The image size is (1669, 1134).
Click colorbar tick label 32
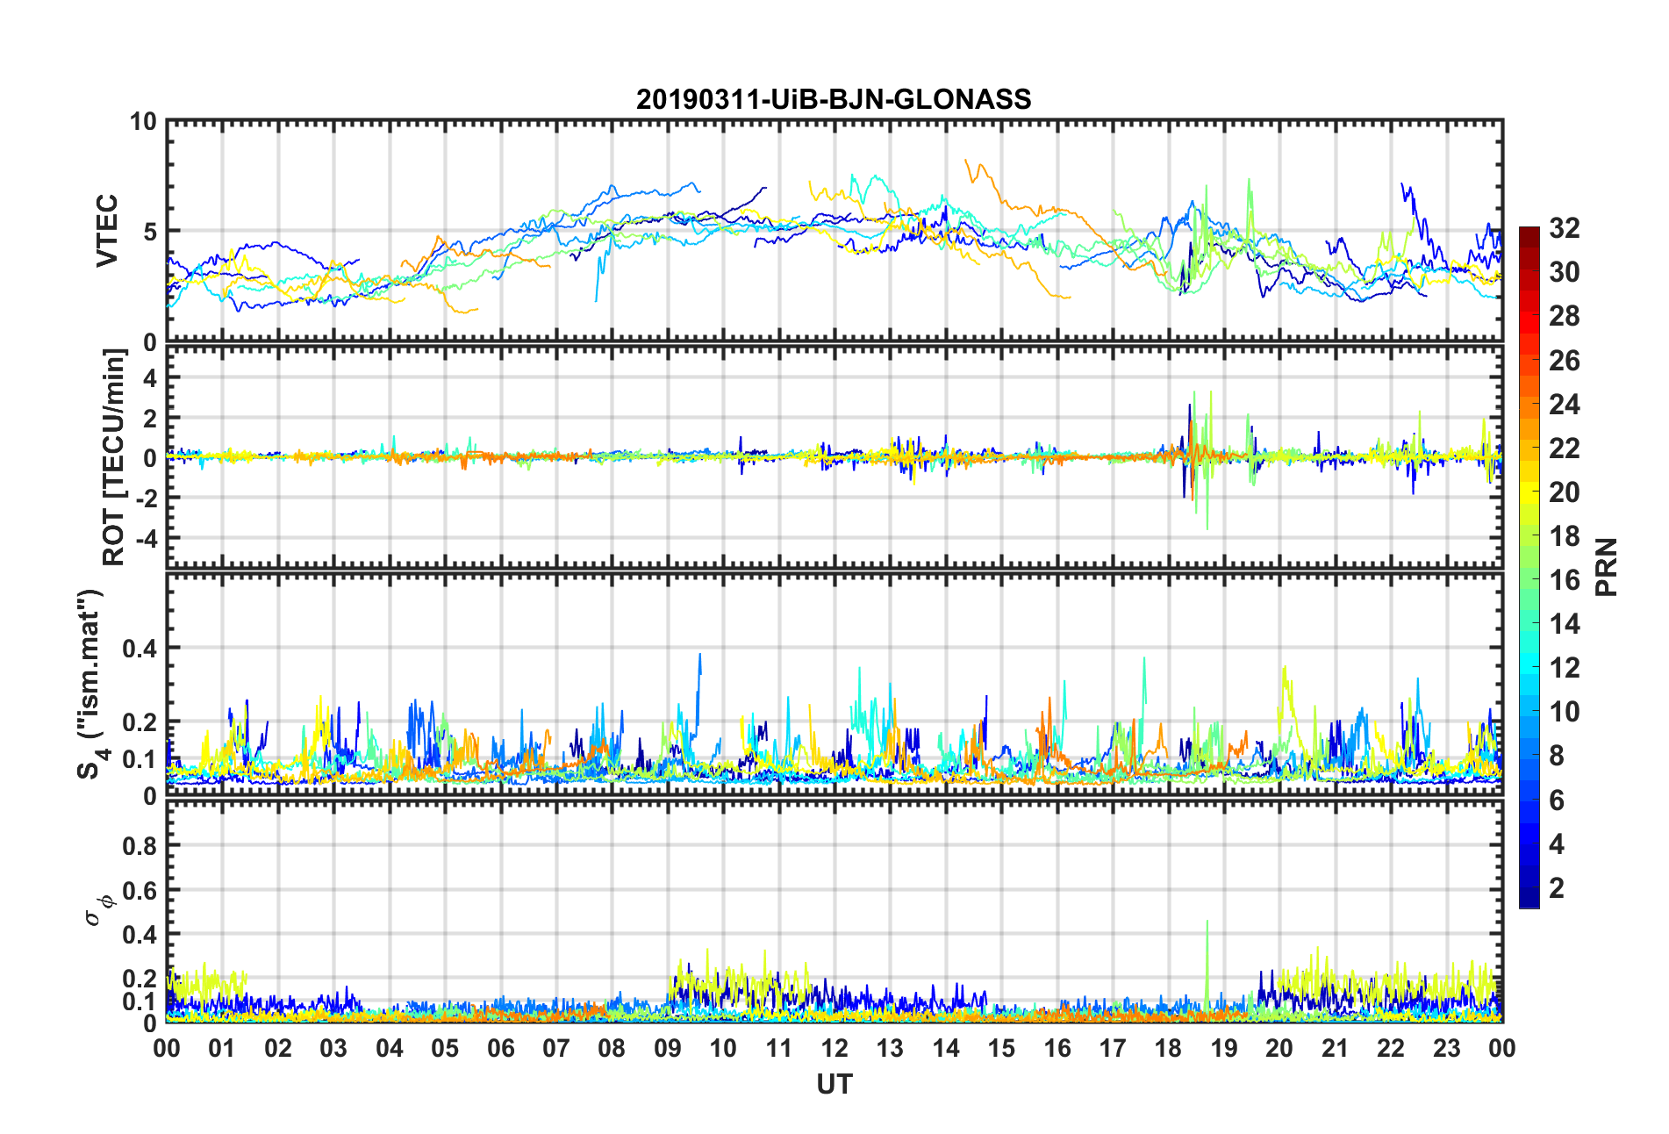pyautogui.click(x=1565, y=228)
